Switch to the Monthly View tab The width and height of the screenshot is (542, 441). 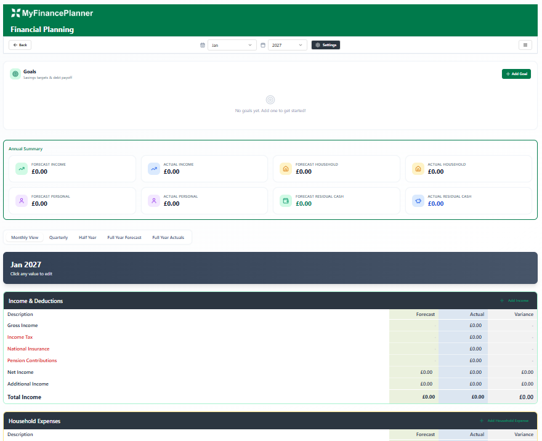tap(25, 237)
